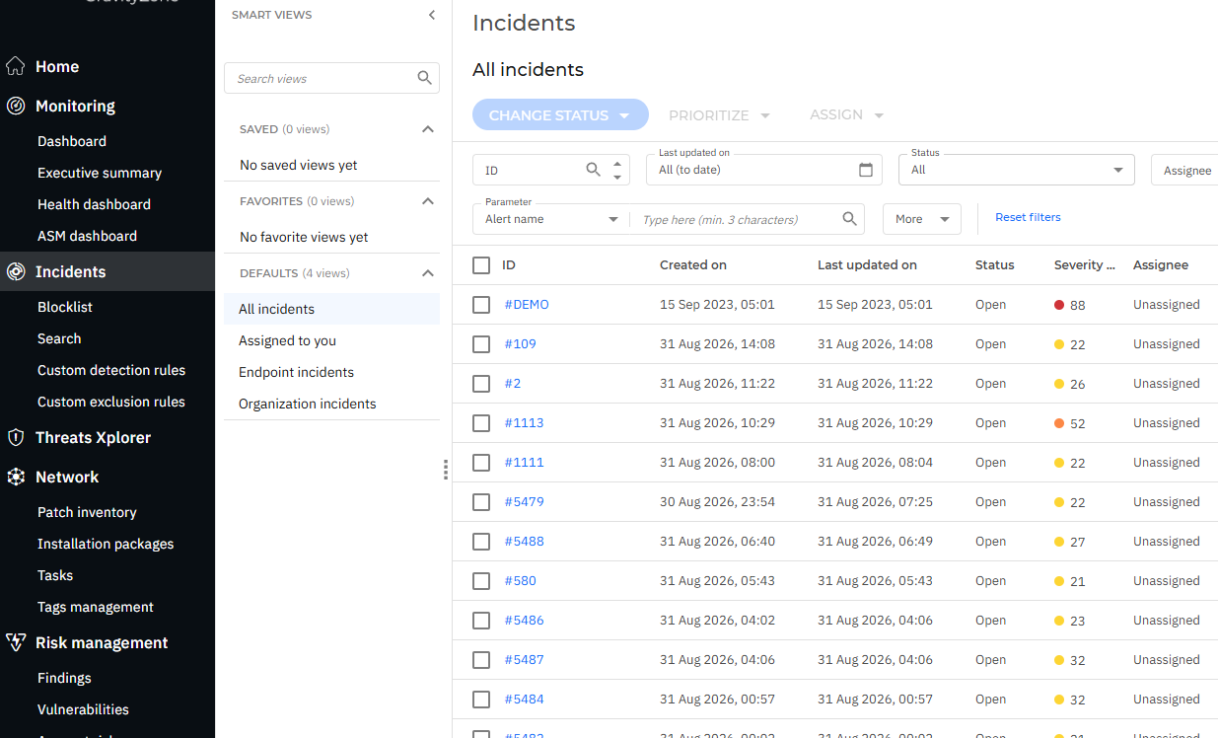Click the Risk management icon
Viewport: 1218px width, 738px height.
[16, 642]
